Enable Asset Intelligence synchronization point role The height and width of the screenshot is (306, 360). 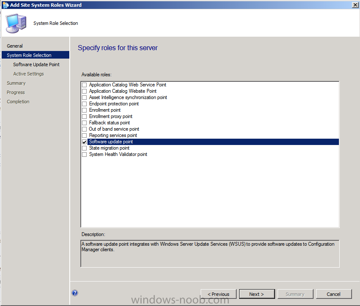[84, 97]
